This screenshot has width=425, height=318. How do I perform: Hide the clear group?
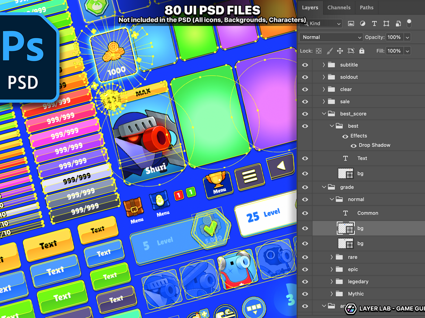tap(305, 89)
